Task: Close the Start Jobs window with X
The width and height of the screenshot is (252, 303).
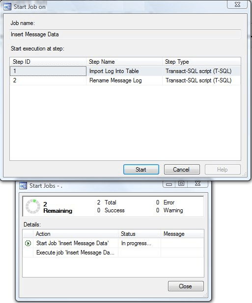Action: 197,183
